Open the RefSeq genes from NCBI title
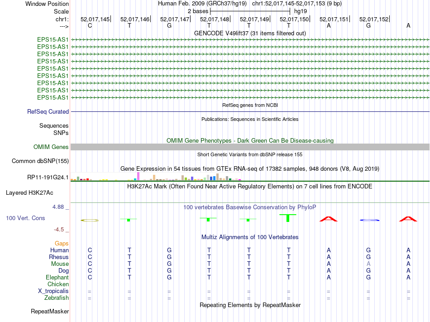430x322 pixels. point(250,105)
